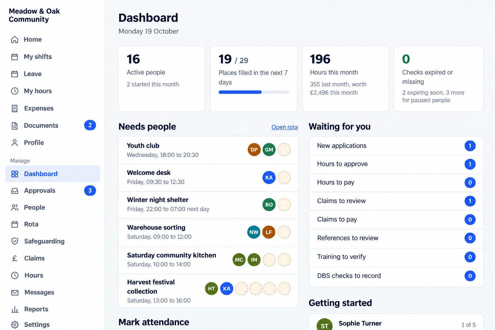Open Claims to review row
495x330 pixels.
click(396, 201)
